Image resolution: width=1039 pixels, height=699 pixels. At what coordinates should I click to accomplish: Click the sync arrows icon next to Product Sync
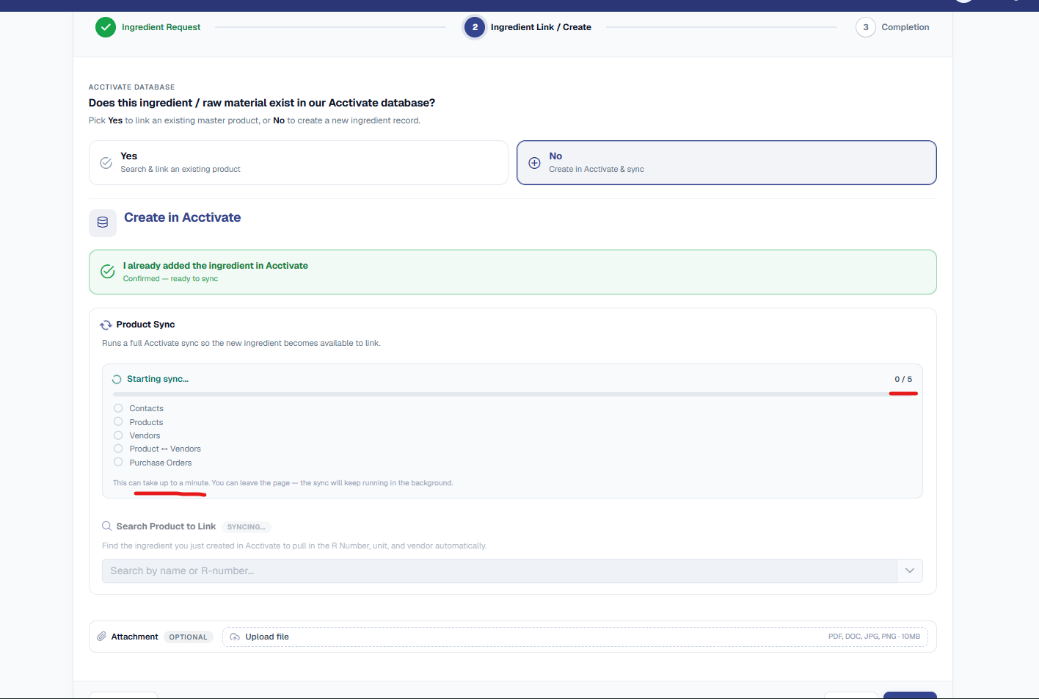[x=106, y=325]
